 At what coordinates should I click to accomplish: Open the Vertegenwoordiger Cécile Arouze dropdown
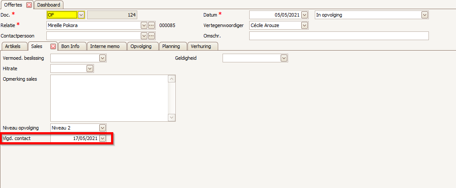click(x=304, y=25)
